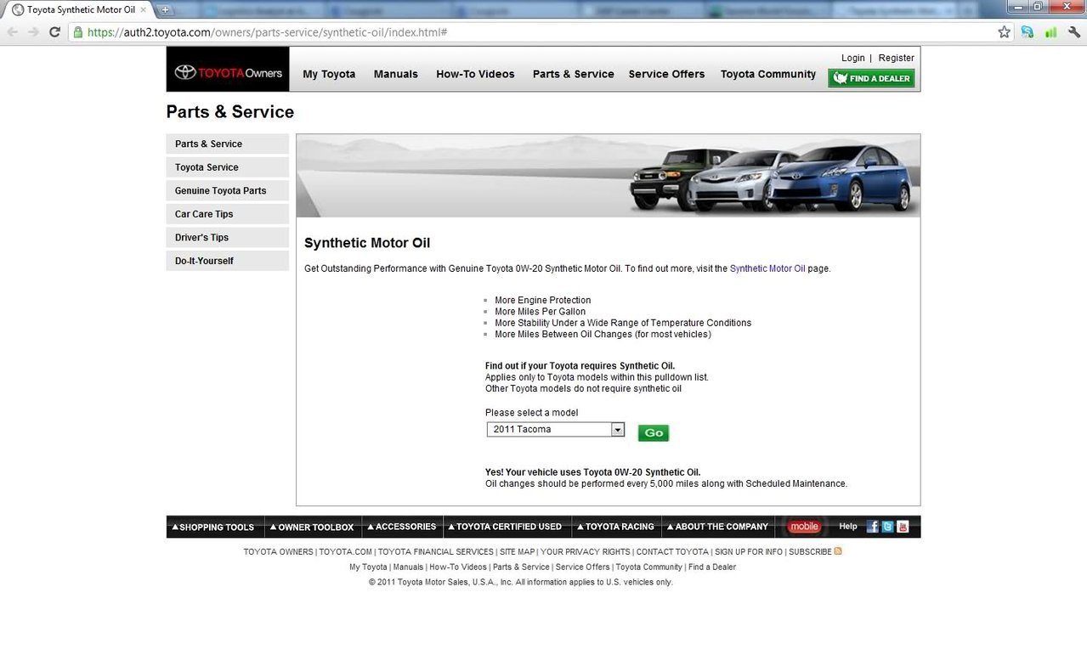Click the Login link
Screen dimensions: 1087x649
click(x=853, y=58)
